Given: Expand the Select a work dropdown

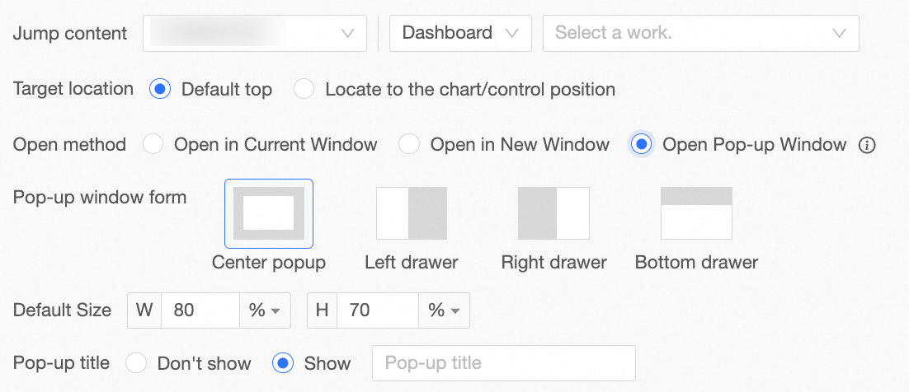Looking at the screenshot, I should [x=701, y=33].
